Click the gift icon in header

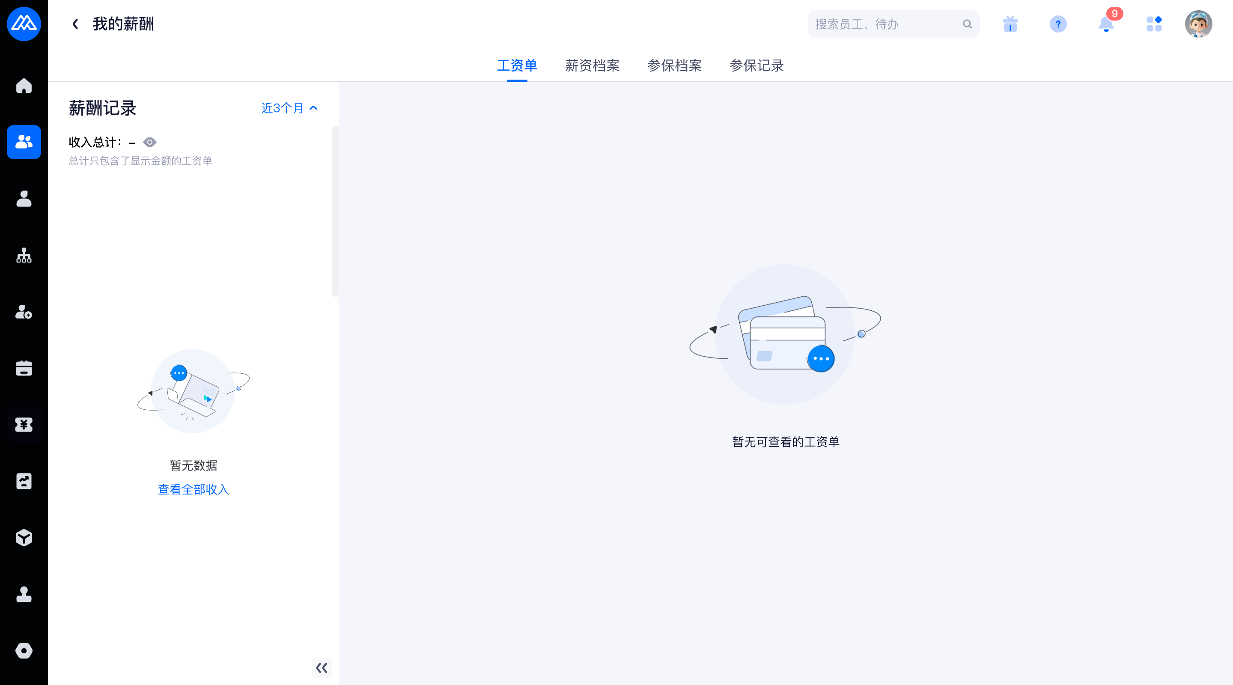coord(1010,24)
